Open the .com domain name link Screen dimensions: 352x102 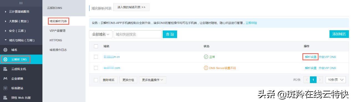tap(112, 68)
